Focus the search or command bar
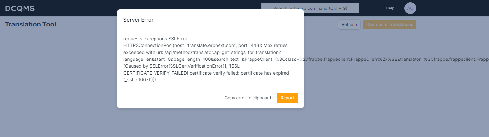Image resolution: width=489 pixels, height=137 pixels. pyautogui.click(x=310, y=8)
